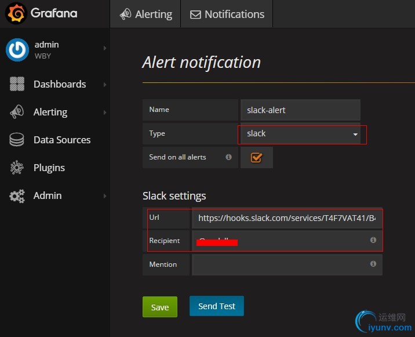Click the Grafana title text
415x337 pixels.
click(54, 13)
